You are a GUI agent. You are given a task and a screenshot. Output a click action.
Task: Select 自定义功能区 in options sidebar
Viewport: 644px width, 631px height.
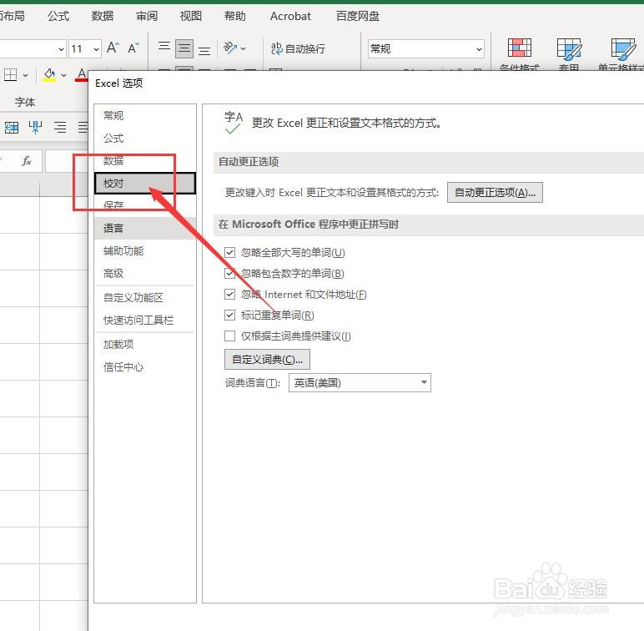pos(145,297)
